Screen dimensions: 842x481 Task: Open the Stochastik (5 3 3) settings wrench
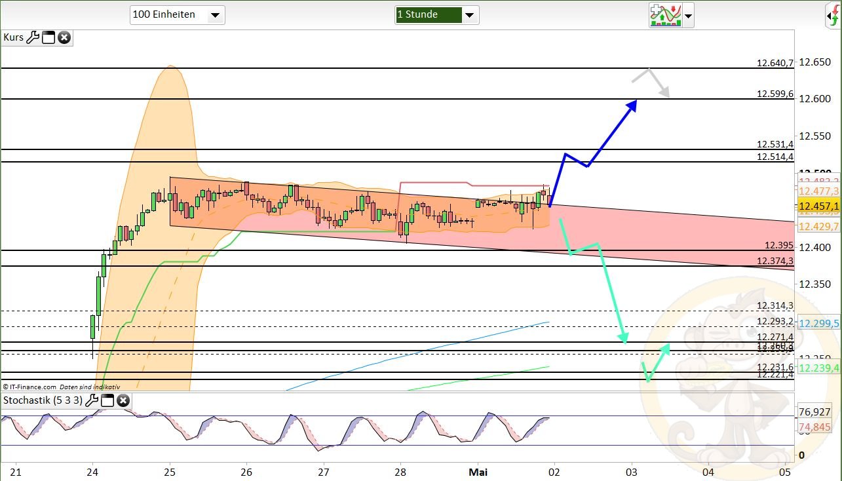[x=92, y=400]
